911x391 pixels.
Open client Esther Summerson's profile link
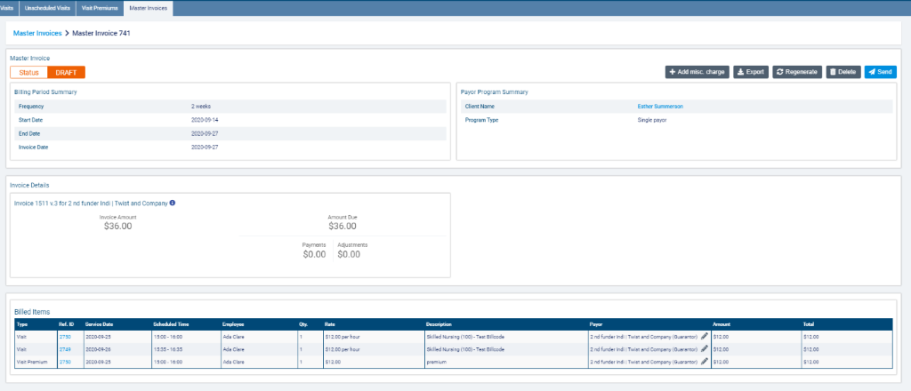660,106
